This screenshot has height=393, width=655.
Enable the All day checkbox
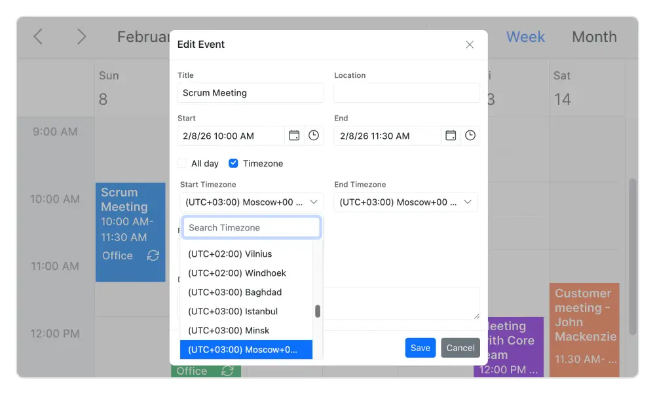pos(181,163)
